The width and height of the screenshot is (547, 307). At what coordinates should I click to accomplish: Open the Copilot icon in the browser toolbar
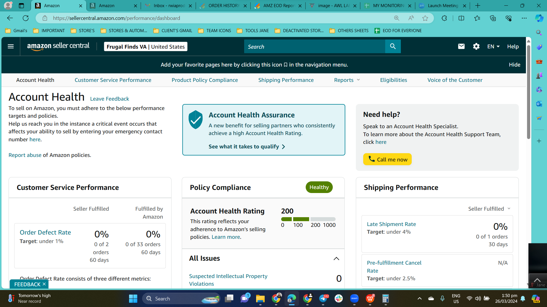[539, 18]
